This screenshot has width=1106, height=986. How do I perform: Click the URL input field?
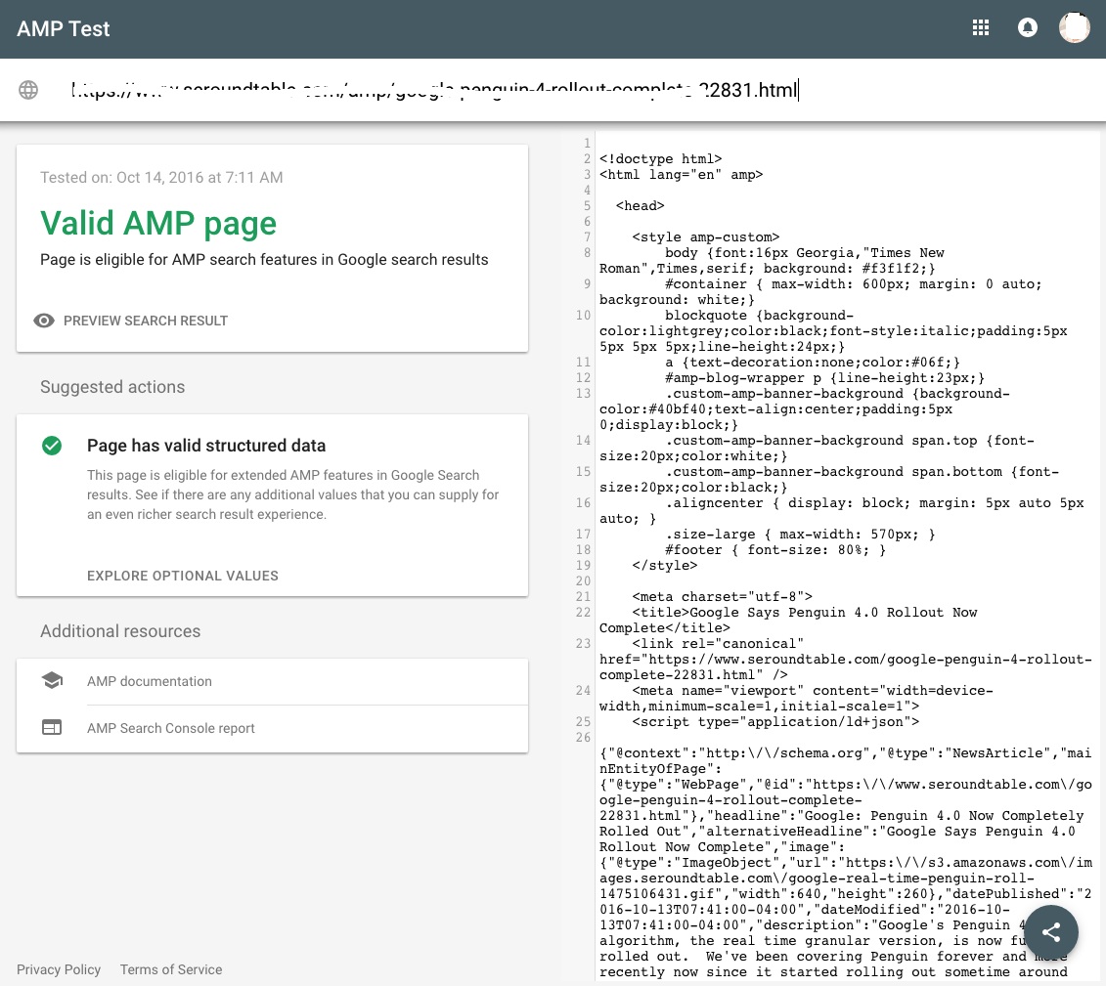pyautogui.click(x=434, y=90)
